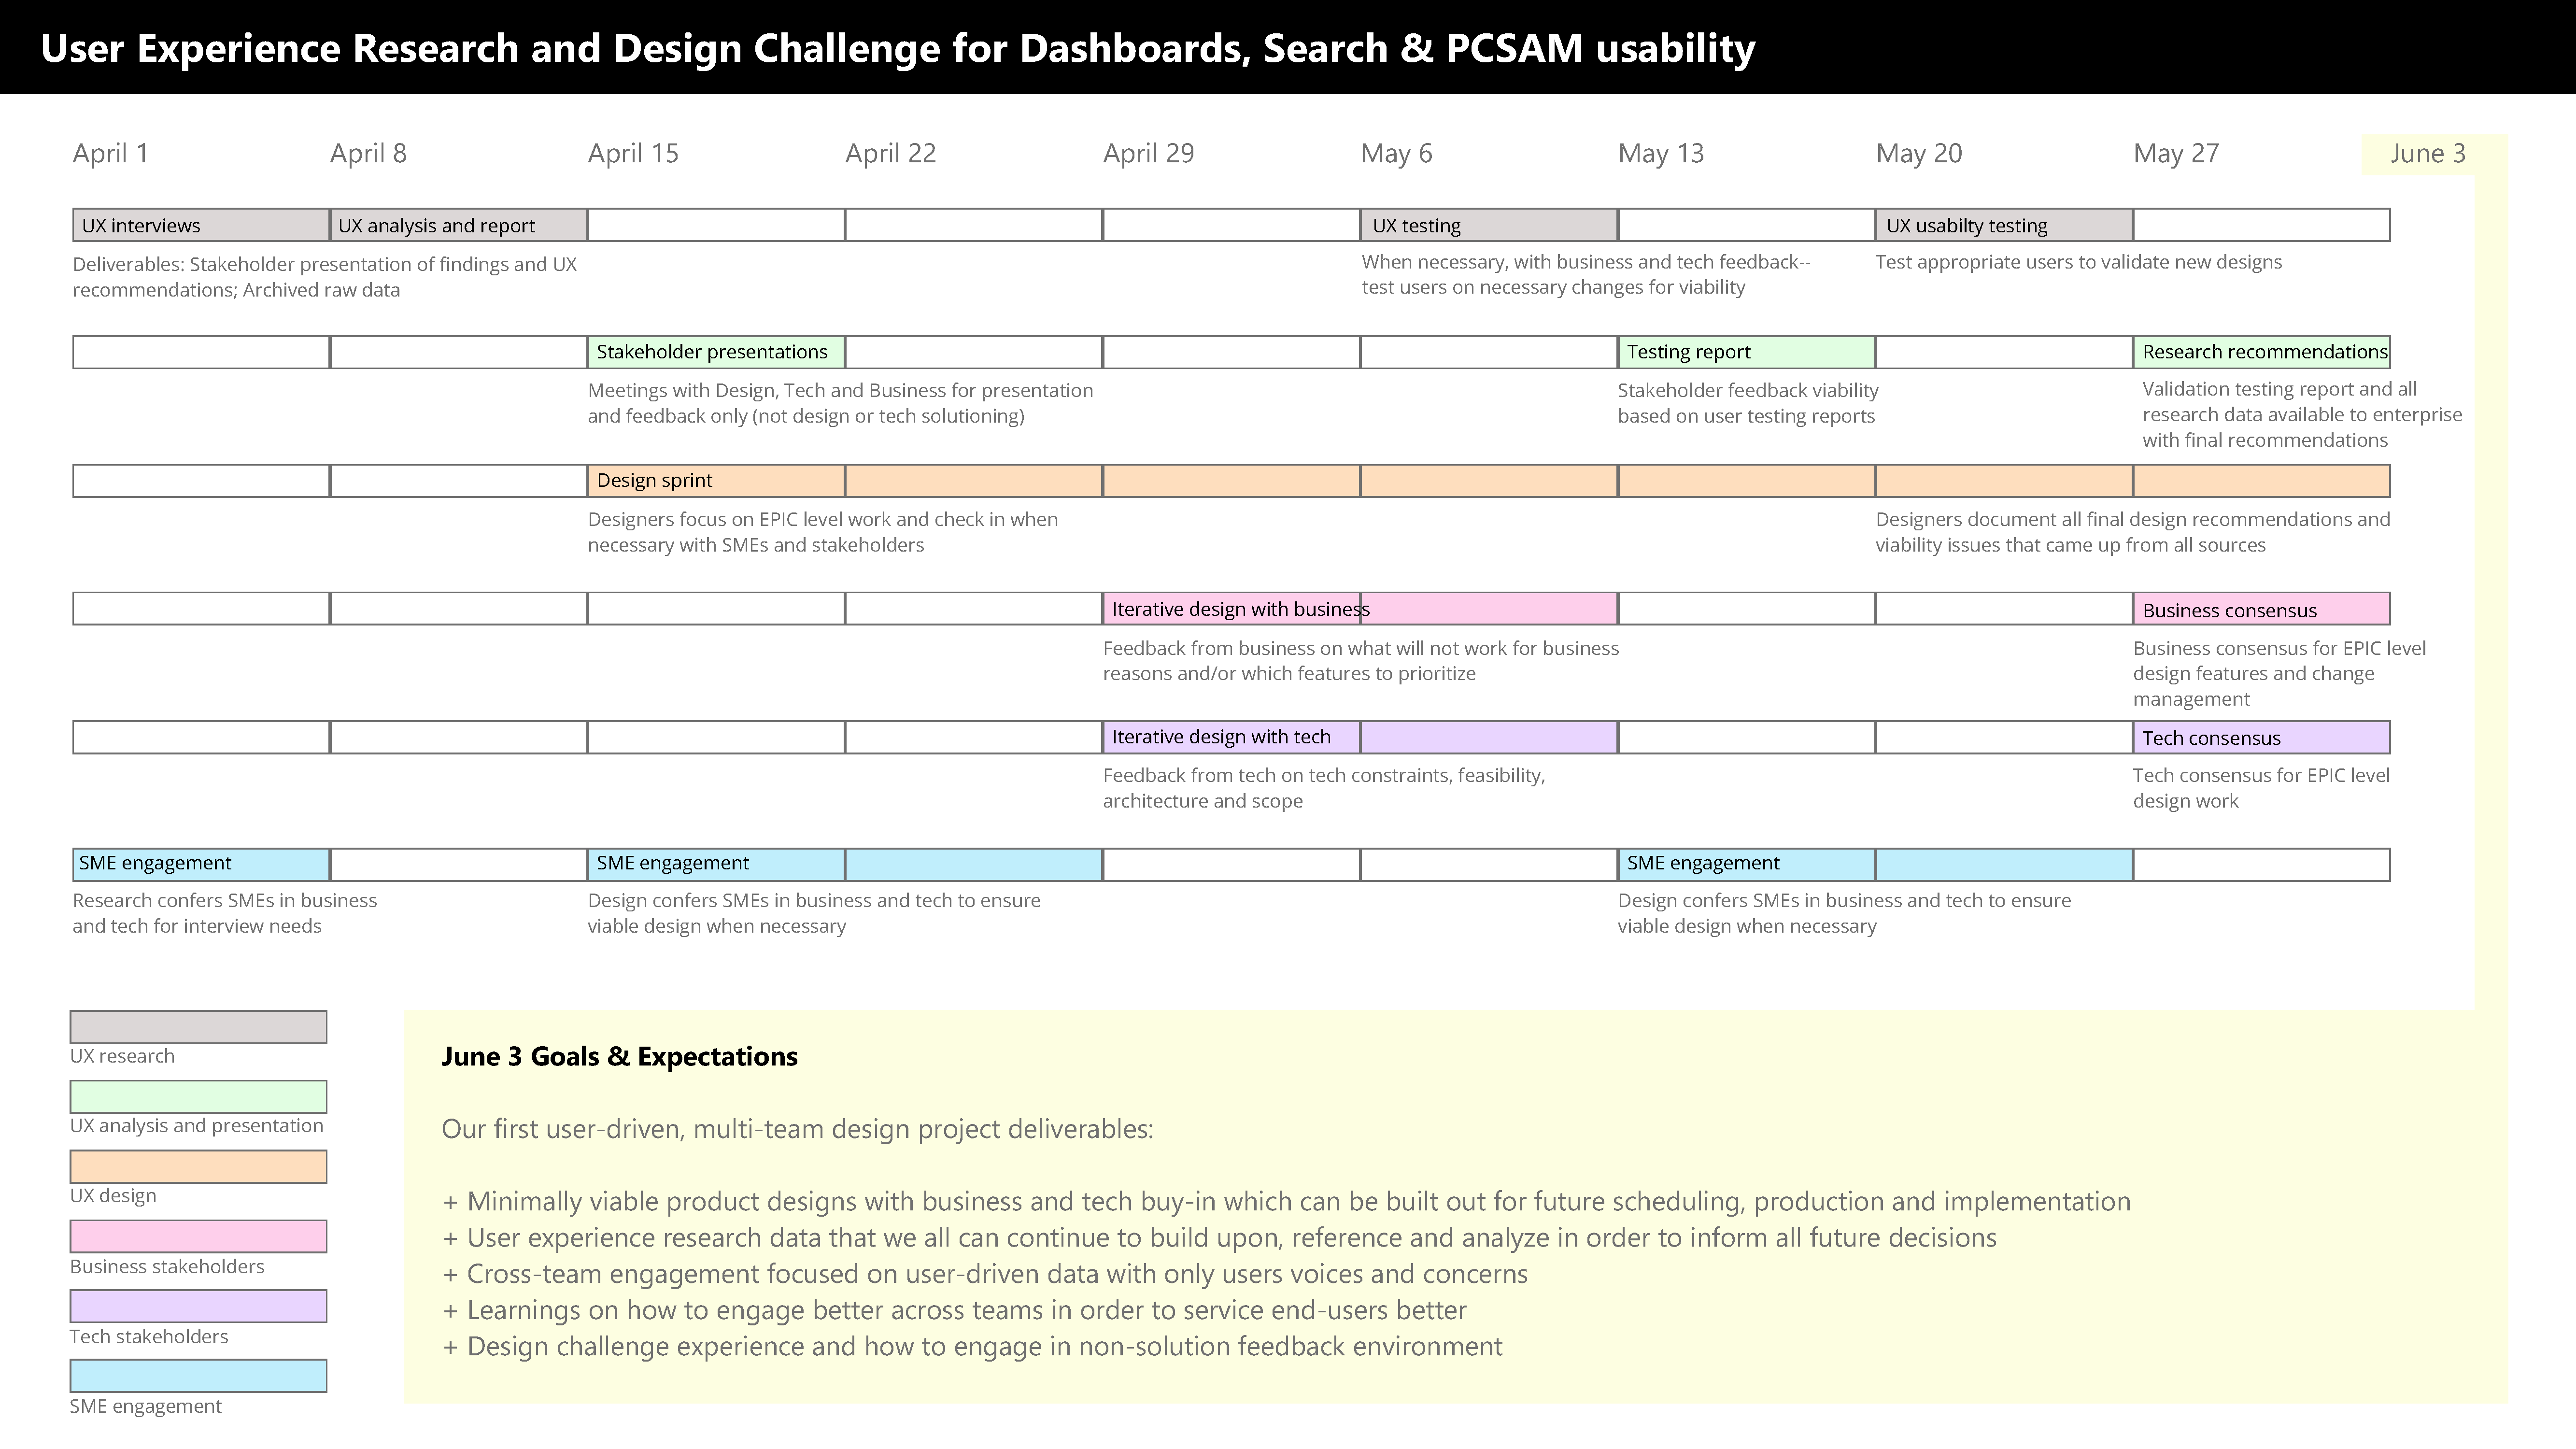Select the UX usabilty testing bar
Screen dimensions: 2576x1449
click(x=2004, y=225)
